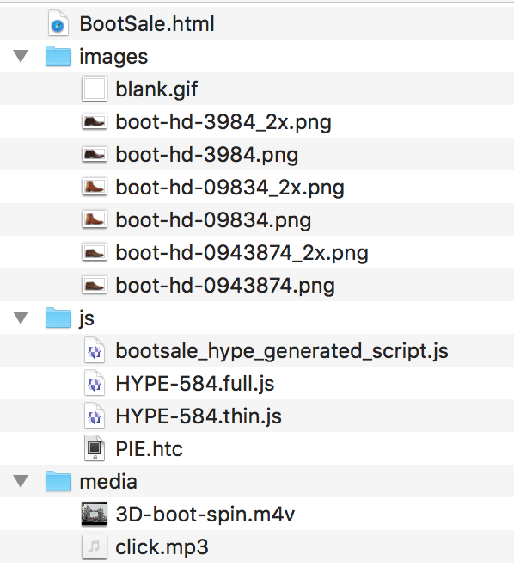Select the boot-hd-0943874_2x.png file name
The width and height of the screenshot is (514, 580).
click(242, 253)
